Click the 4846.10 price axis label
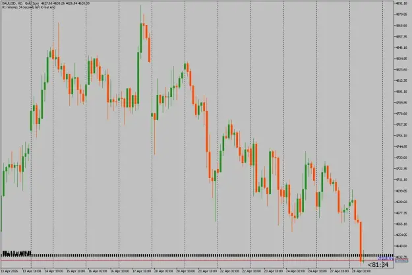 tap(401, 47)
